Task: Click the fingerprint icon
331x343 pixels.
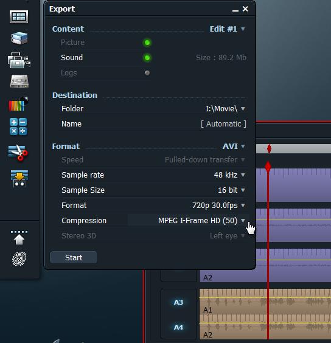Action: (x=19, y=259)
